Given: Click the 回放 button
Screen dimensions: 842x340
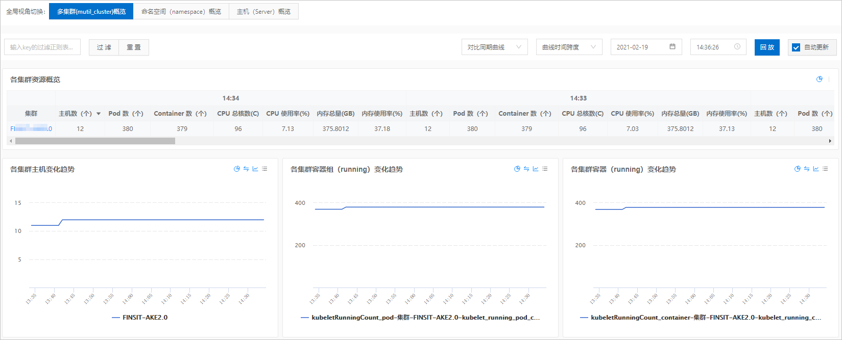Looking at the screenshot, I should pos(767,47).
